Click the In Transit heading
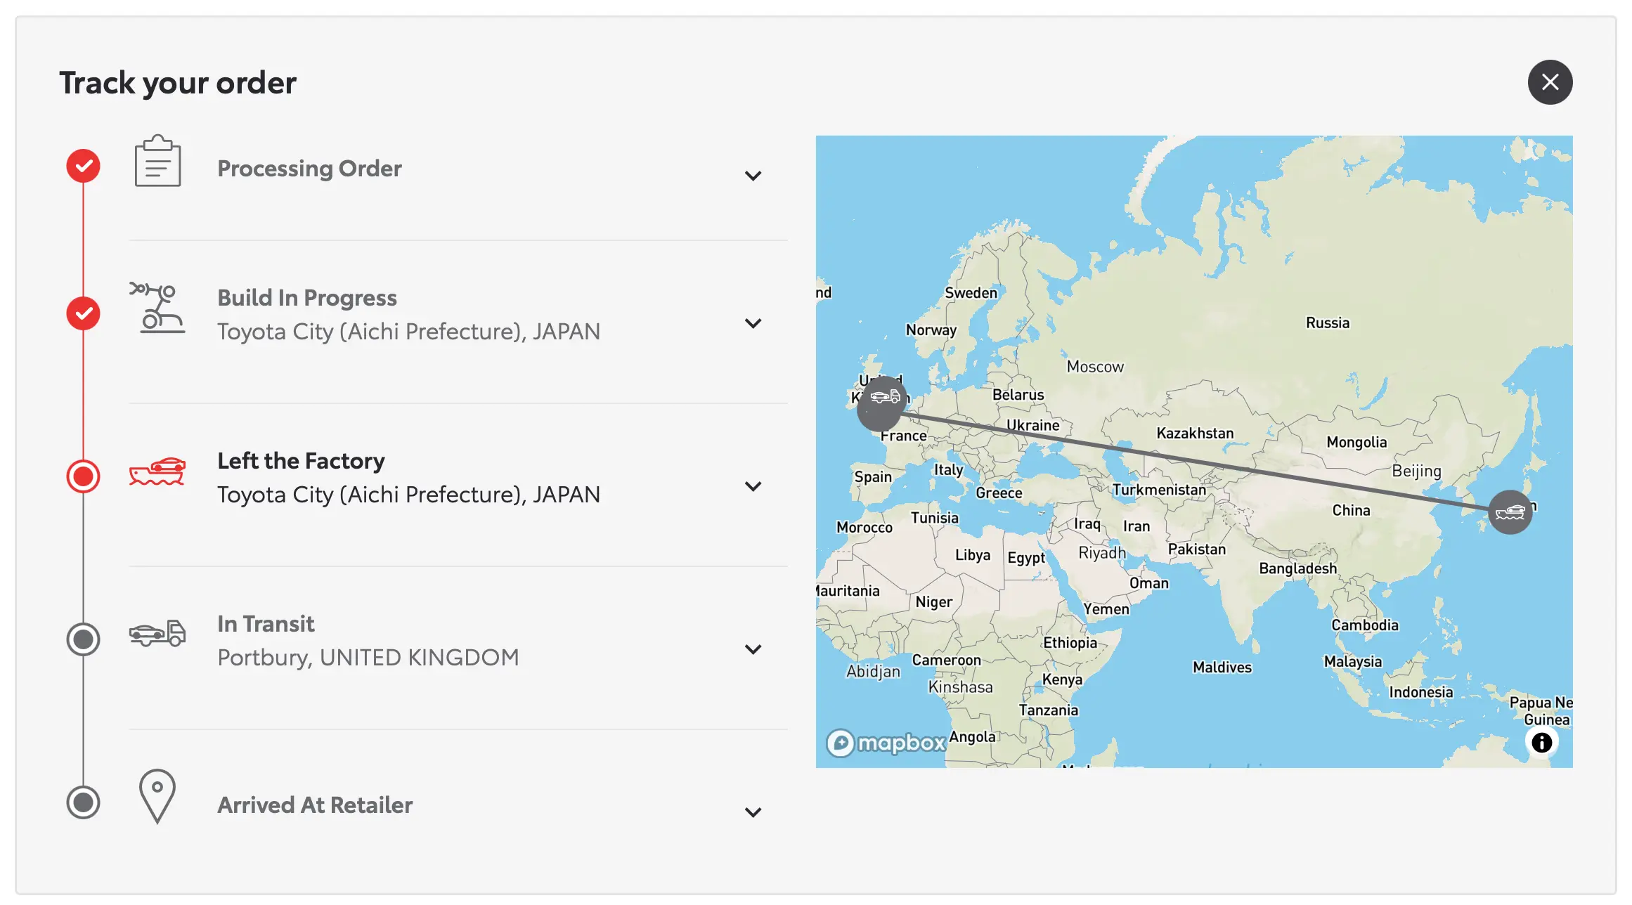This screenshot has height=905, width=1632. pyautogui.click(x=266, y=624)
